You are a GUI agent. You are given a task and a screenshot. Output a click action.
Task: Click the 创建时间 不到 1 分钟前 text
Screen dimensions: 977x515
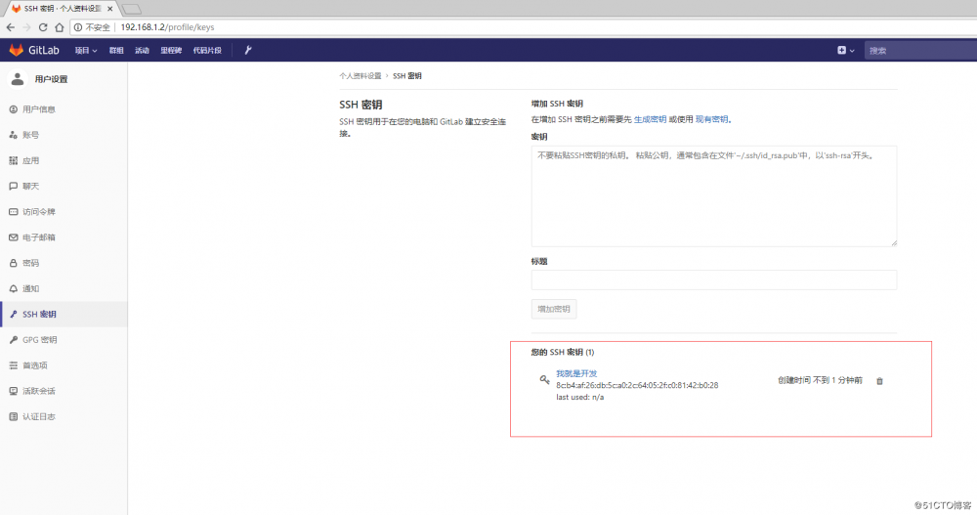point(820,380)
